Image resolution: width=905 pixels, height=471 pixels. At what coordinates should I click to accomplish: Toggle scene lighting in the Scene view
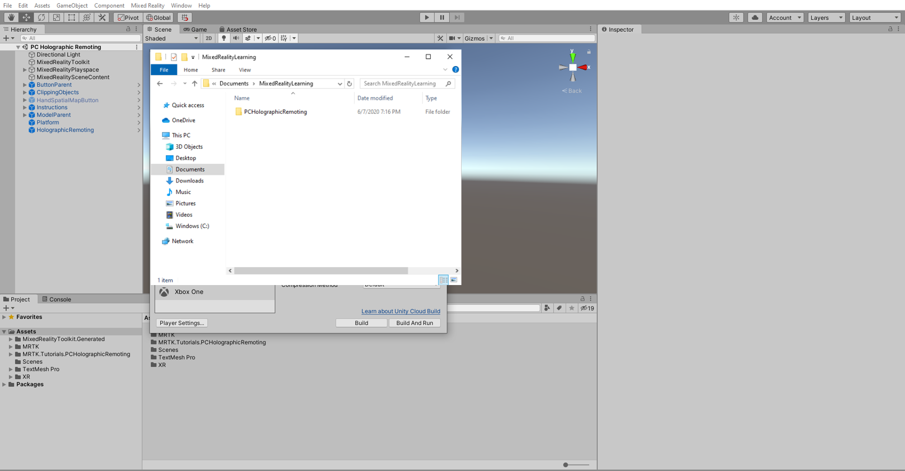224,38
